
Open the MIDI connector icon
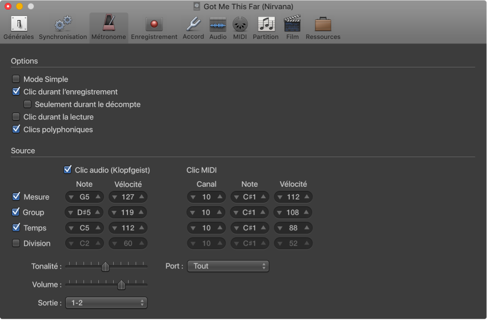[241, 25]
